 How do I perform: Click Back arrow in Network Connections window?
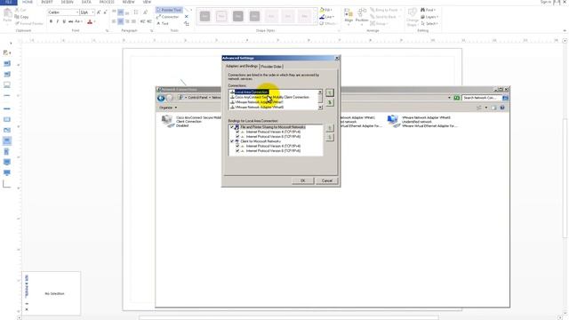pyautogui.click(x=161, y=98)
